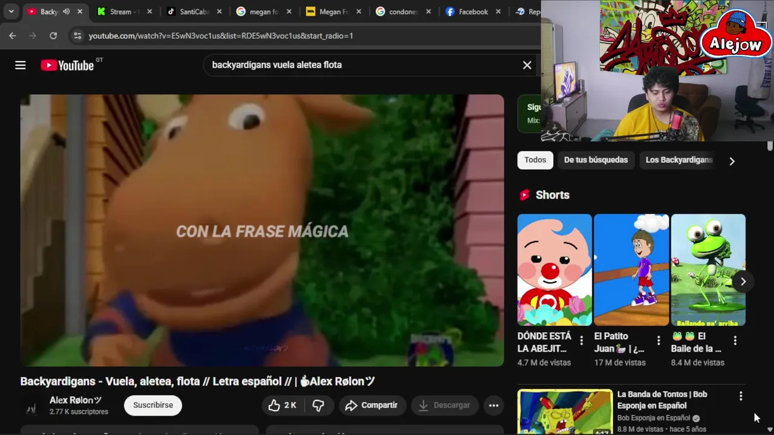
Task: Click the 2.77 K suscriptores text
Action: 79,411
